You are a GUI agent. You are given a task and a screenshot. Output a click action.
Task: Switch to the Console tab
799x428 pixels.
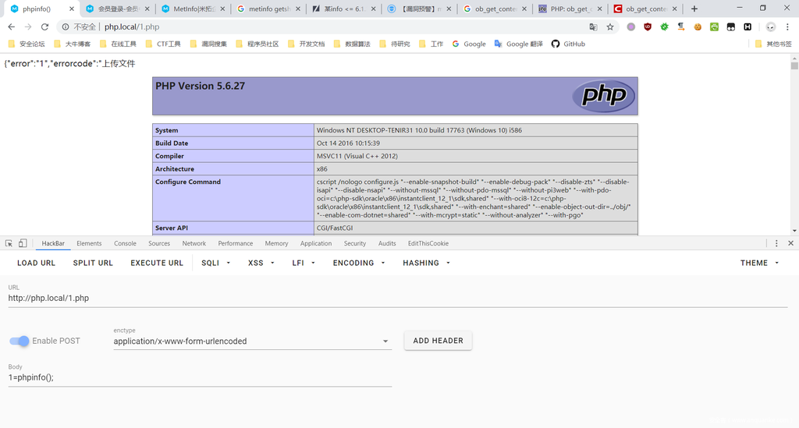(125, 243)
